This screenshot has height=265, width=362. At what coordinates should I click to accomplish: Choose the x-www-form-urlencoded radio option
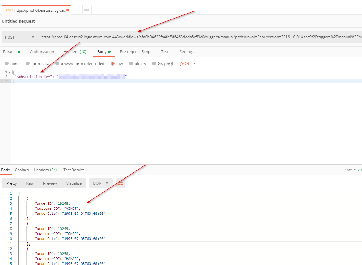pyautogui.click(x=57, y=64)
